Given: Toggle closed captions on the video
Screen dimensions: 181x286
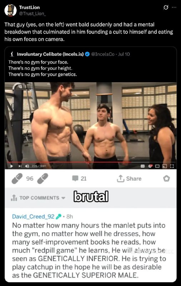Looking at the screenshot, I should pos(143,166).
